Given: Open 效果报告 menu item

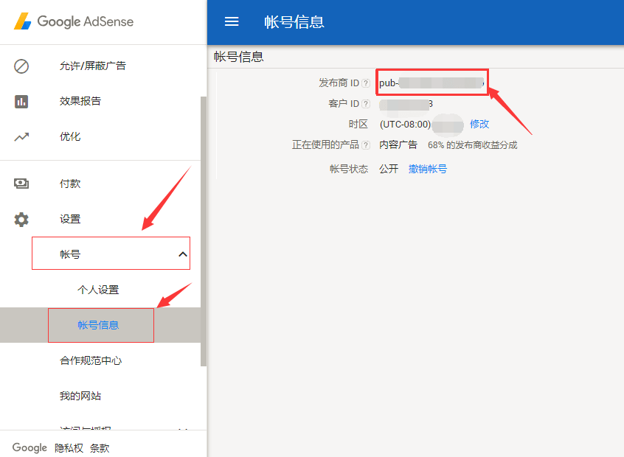Looking at the screenshot, I should point(80,102).
